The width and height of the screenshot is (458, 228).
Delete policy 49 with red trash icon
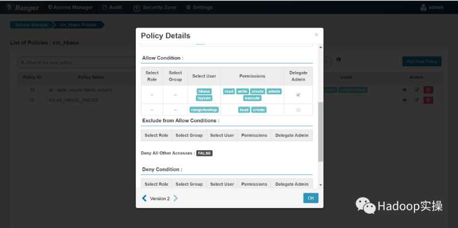click(428, 90)
